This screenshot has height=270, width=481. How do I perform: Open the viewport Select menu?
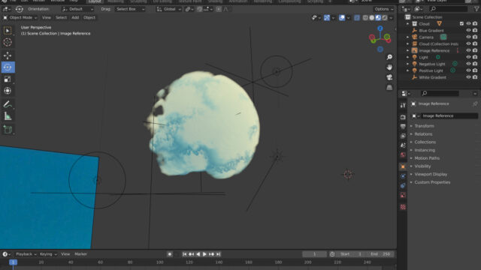(61, 17)
